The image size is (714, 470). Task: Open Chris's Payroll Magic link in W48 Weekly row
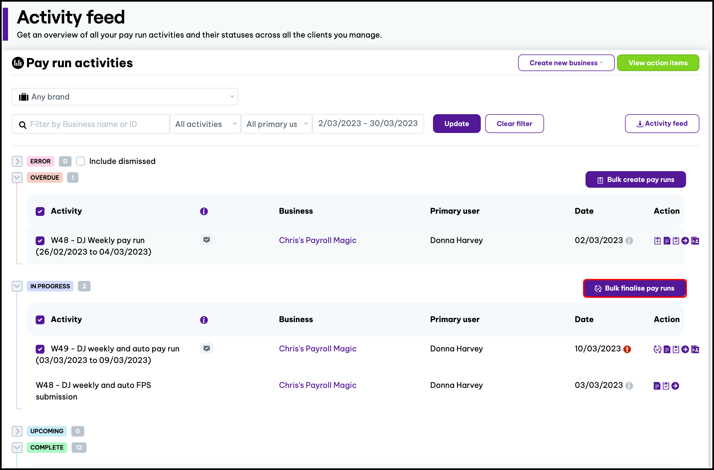(318, 240)
